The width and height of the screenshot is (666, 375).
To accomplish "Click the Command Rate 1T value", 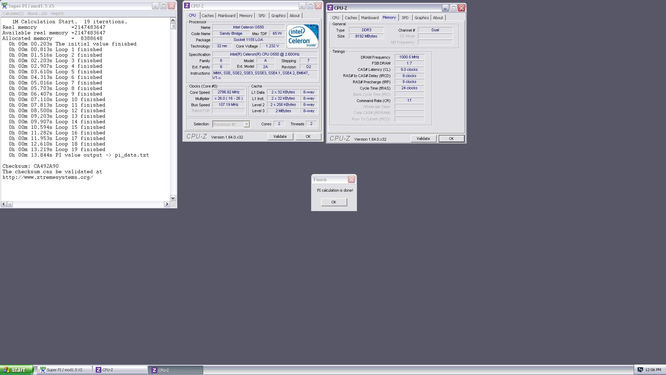I will (409, 100).
